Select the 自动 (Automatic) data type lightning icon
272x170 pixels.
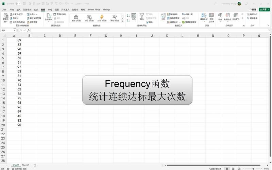tap(102, 17)
